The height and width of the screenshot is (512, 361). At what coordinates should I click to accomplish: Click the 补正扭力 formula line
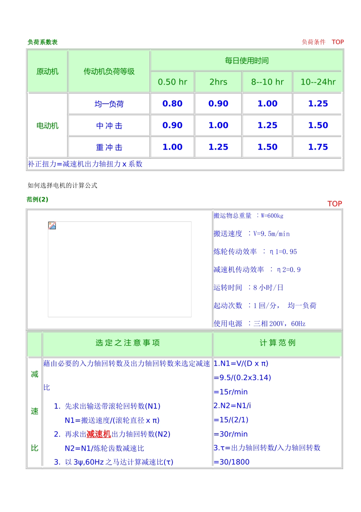(85, 164)
